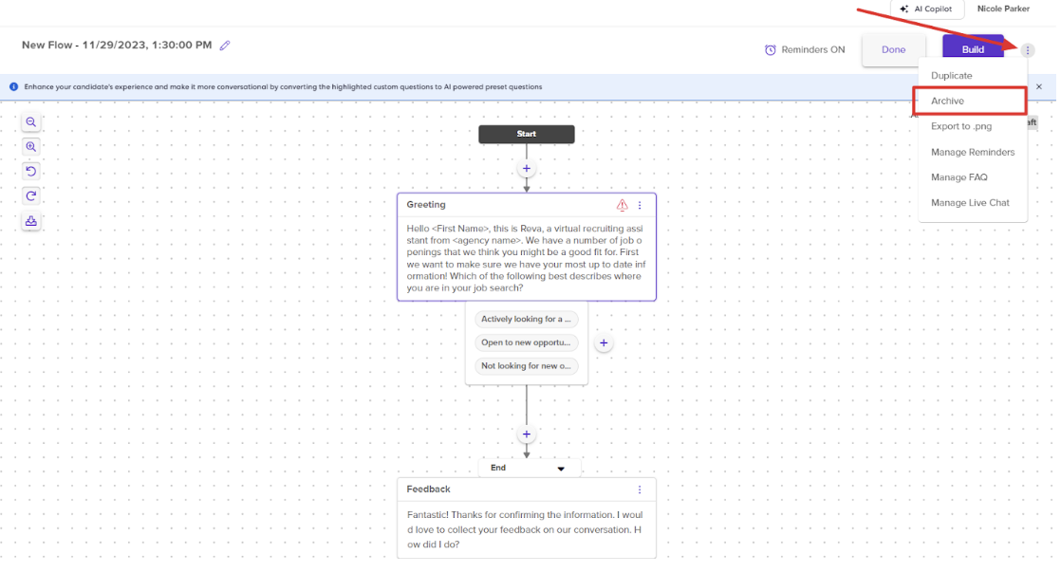1061x573 pixels.
Task: Click the Done button
Action: [x=893, y=49]
